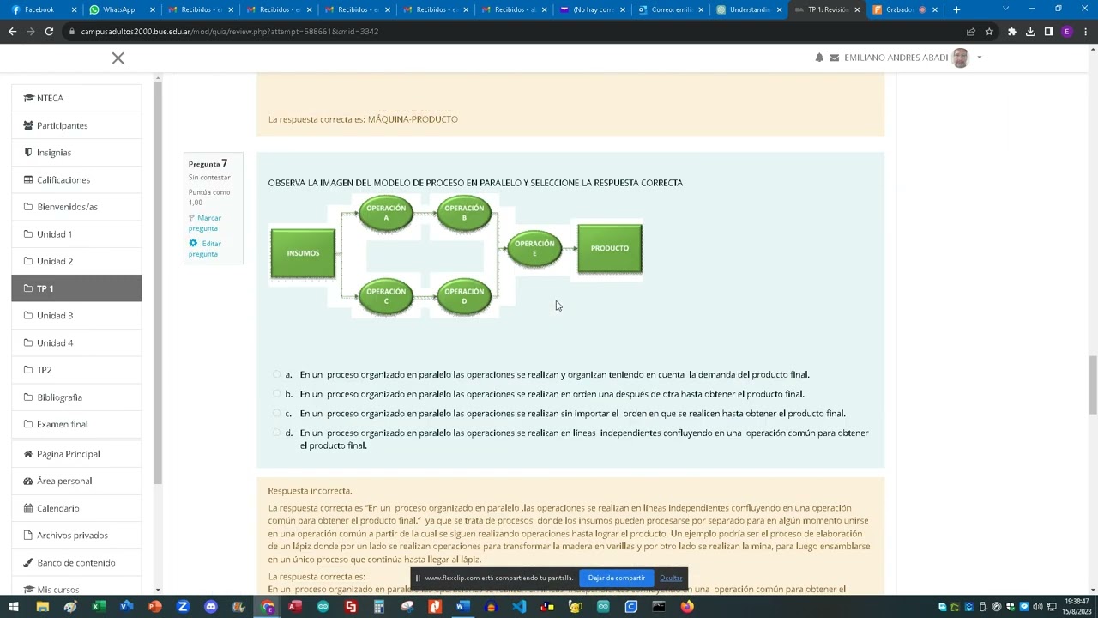Open the browser downloads icon
Viewport: 1098px width, 618px height.
coord(1030,32)
